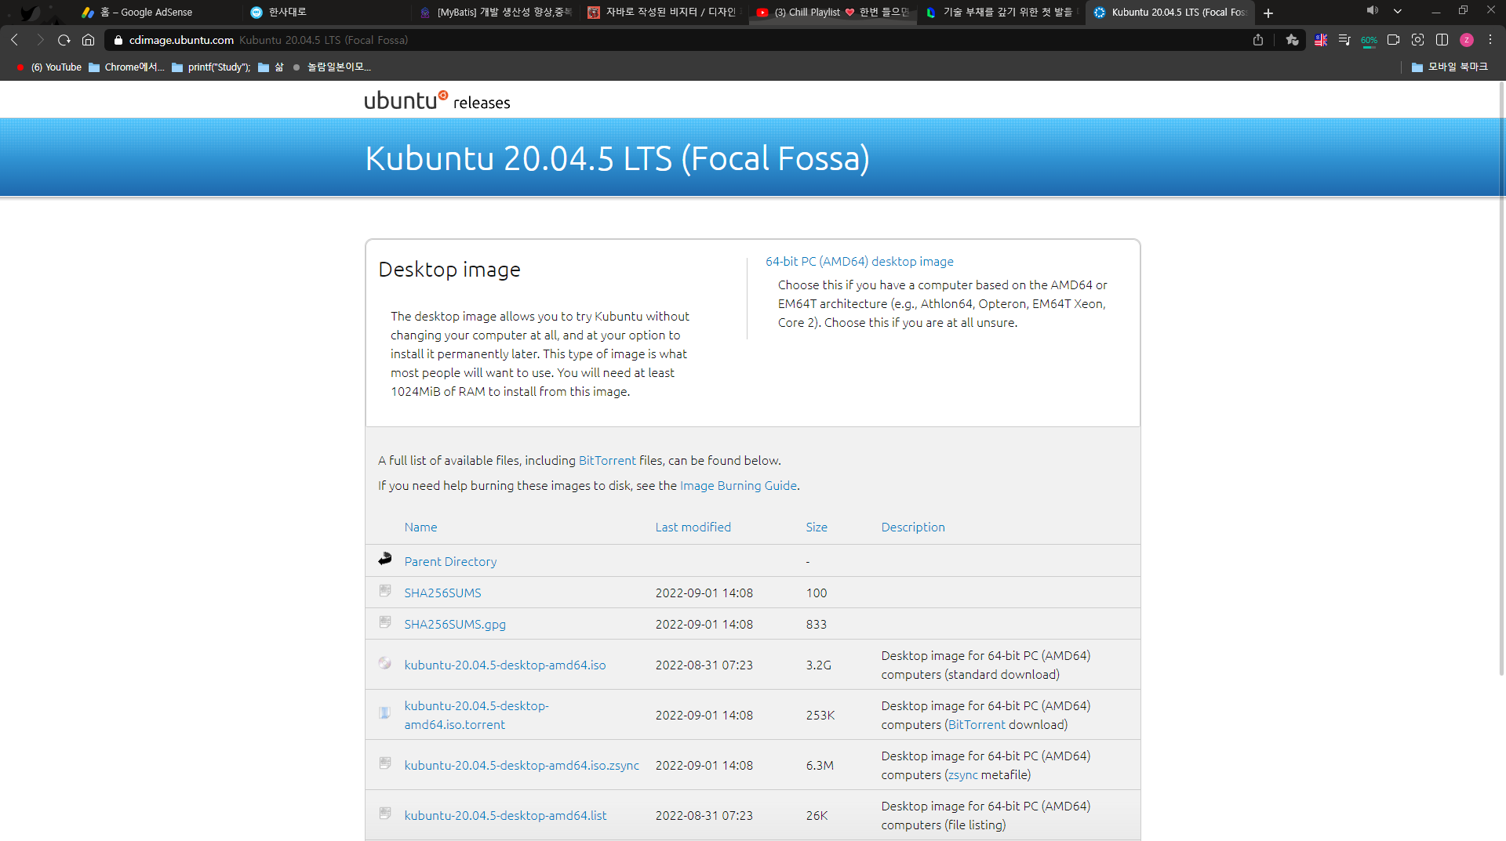Download the amd64.iso.torrent file
The image size is (1506, 841).
[477, 715]
